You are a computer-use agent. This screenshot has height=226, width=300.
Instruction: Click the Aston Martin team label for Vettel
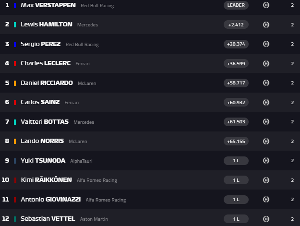pos(94,219)
